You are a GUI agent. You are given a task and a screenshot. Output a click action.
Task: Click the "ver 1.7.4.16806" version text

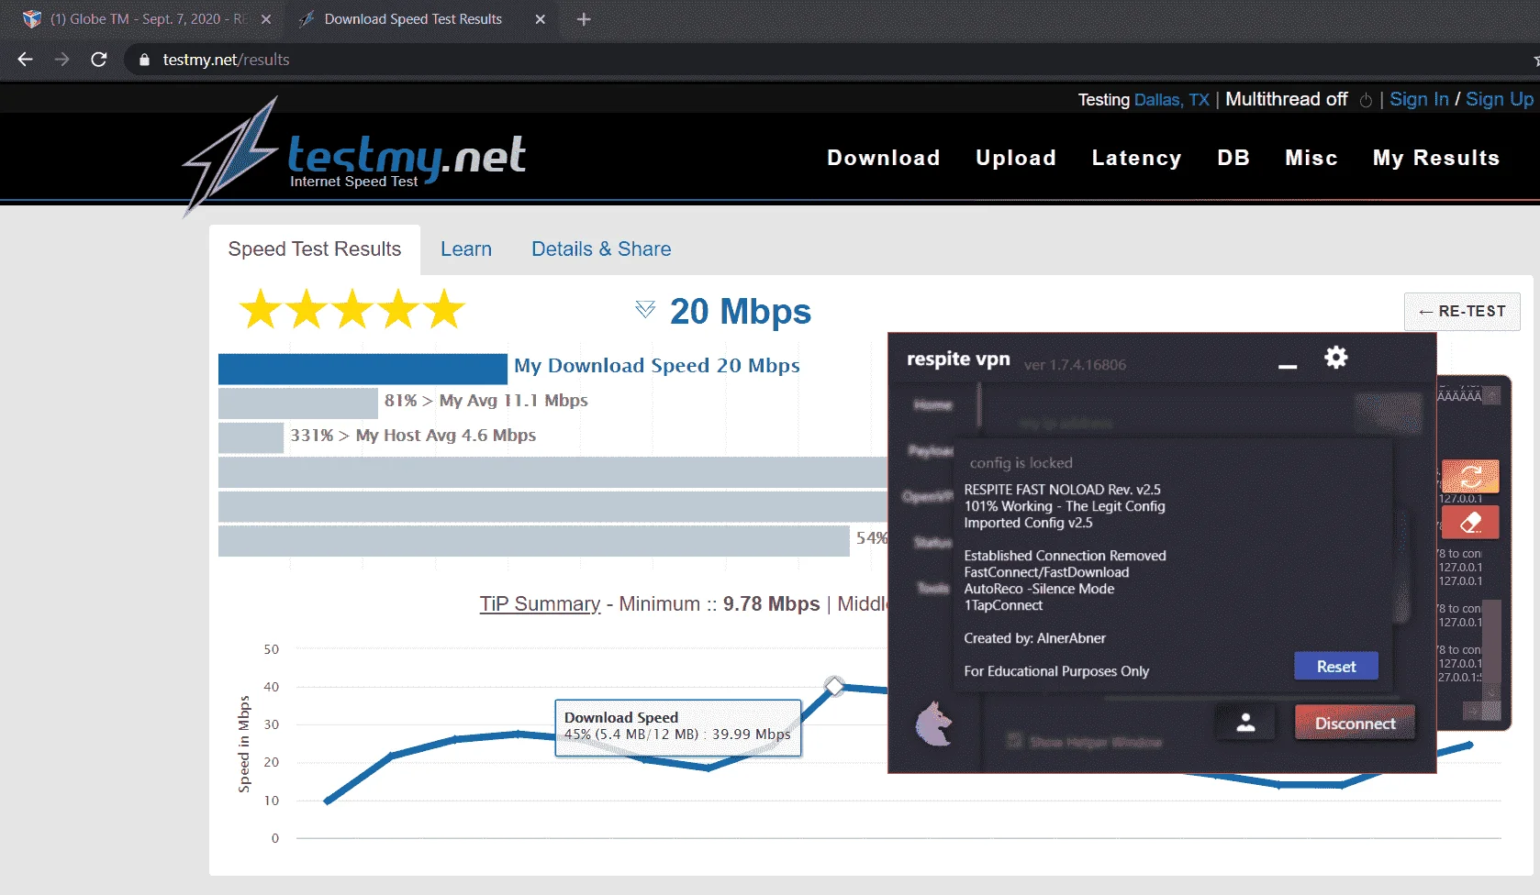coord(1075,365)
